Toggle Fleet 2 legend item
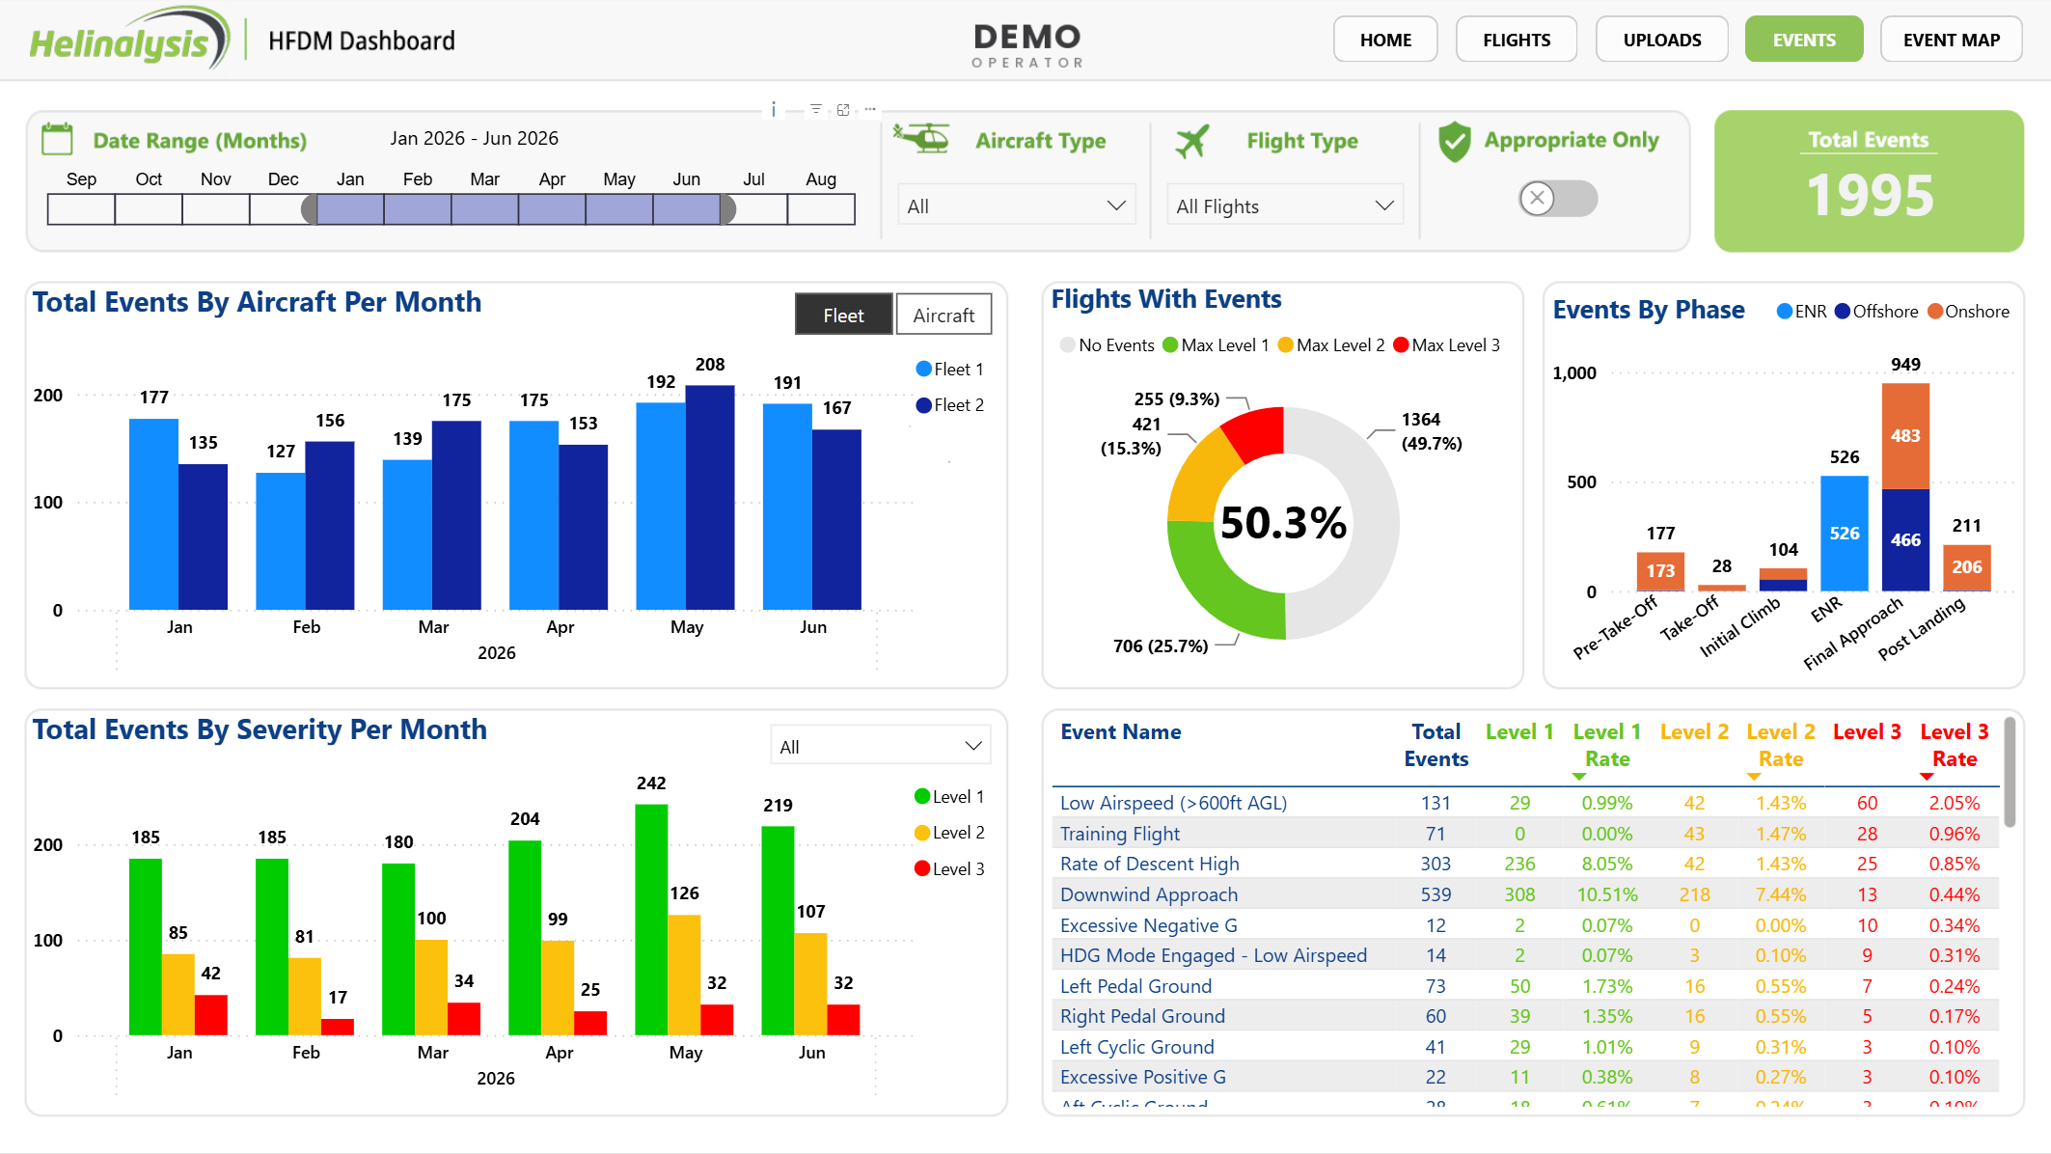The width and height of the screenshot is (2051, 1154). 949,405
